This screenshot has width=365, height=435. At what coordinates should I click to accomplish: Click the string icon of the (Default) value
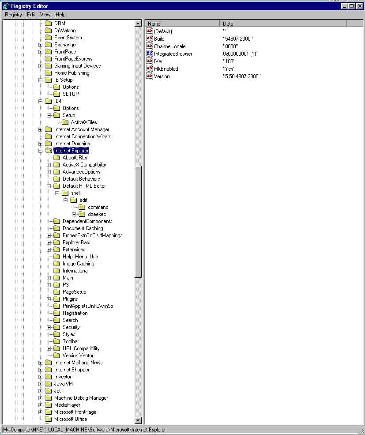click(150, 31)
